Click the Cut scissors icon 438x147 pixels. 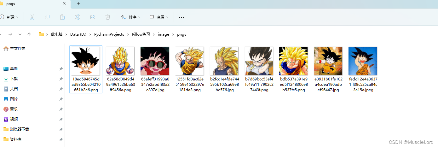(32, 17)
